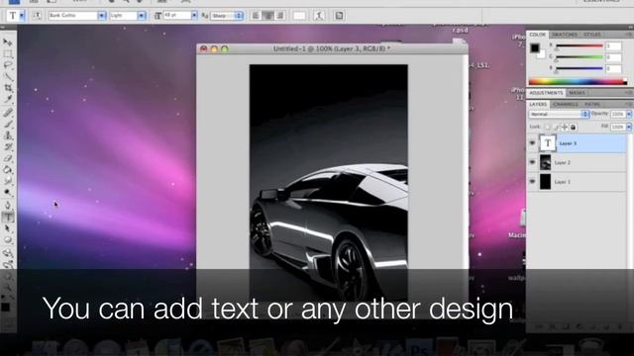This screenshot has width=634, height=356.
Task: Click the layer Opacity value field
Action: tap(617, 115)
